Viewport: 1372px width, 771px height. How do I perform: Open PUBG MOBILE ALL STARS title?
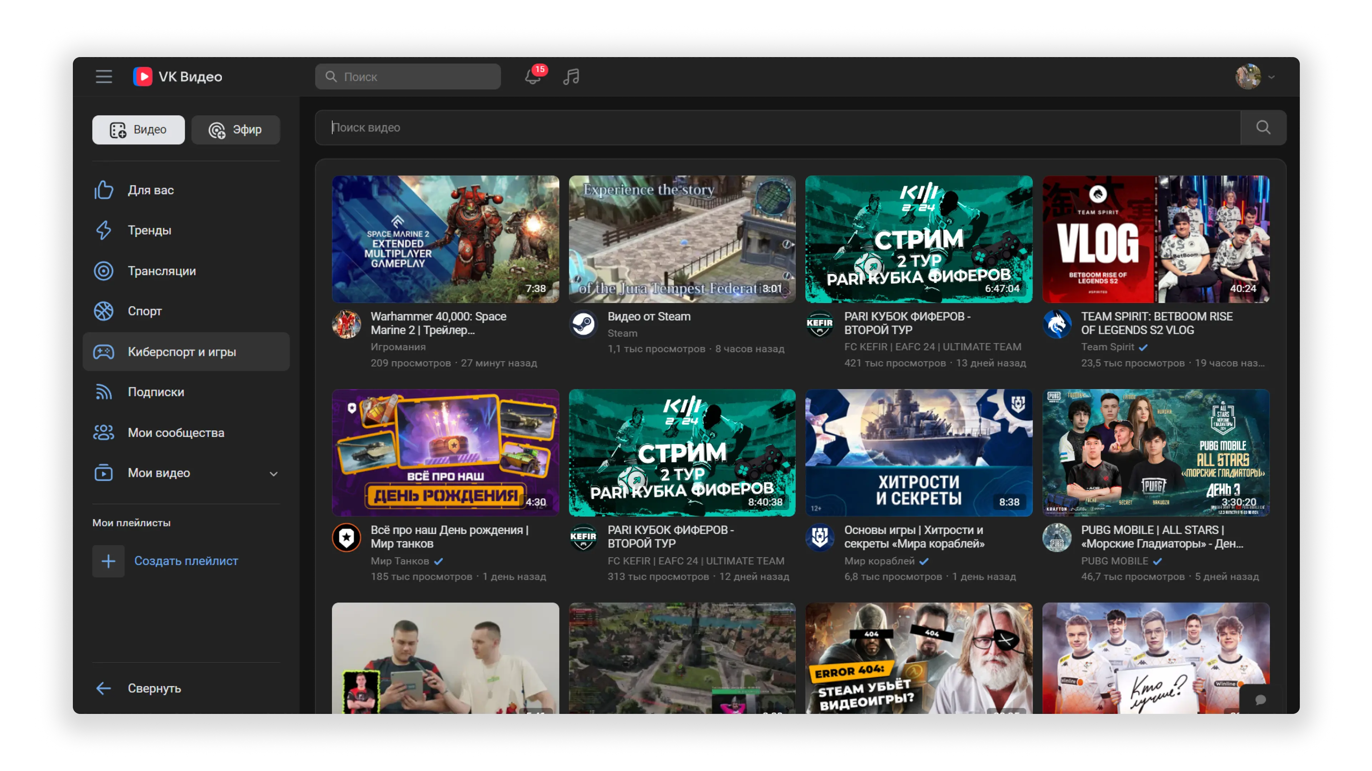1162,537
